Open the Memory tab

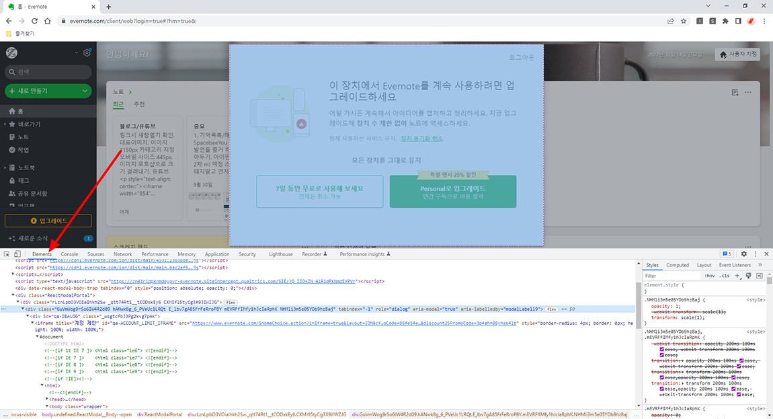(x=186, y=254)
